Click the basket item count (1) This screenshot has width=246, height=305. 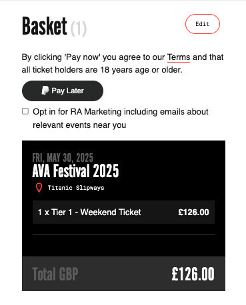[x=79, y=29]
